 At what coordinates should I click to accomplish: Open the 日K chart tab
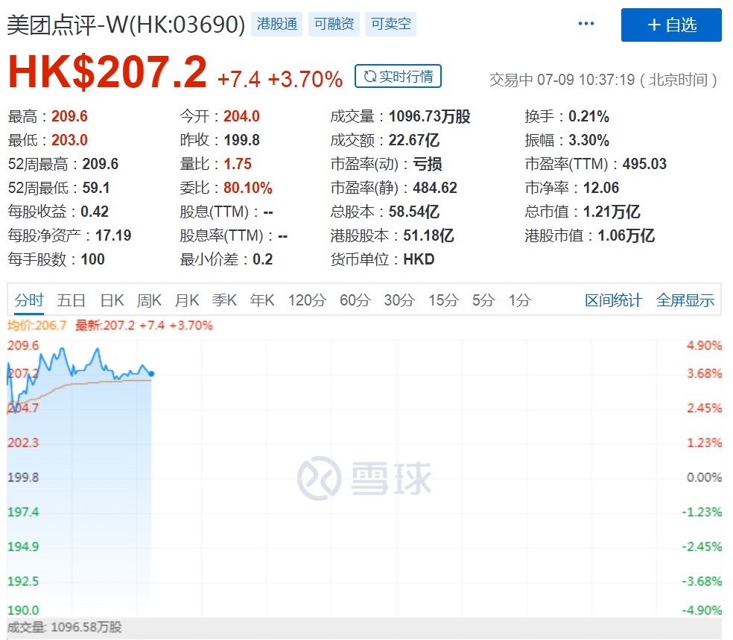112,300
